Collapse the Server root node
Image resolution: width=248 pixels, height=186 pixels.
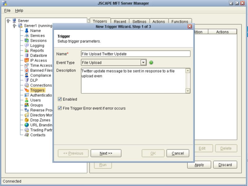pyautogui.click(x=9, y=21)
